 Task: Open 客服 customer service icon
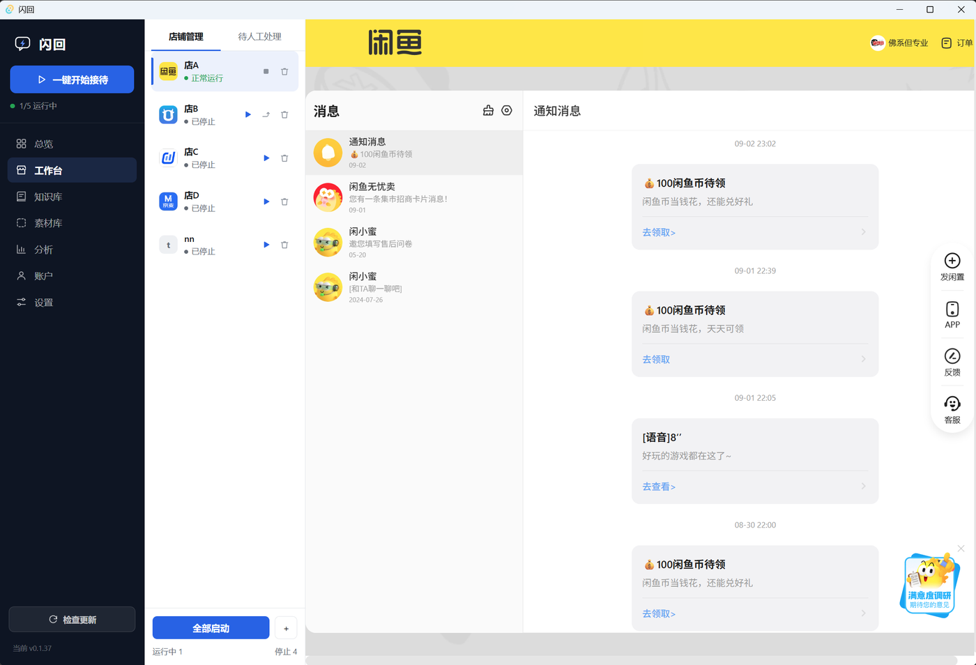[x=952, y=410]
